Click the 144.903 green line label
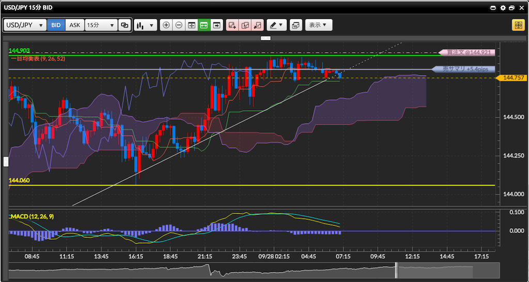 point(19,51)
